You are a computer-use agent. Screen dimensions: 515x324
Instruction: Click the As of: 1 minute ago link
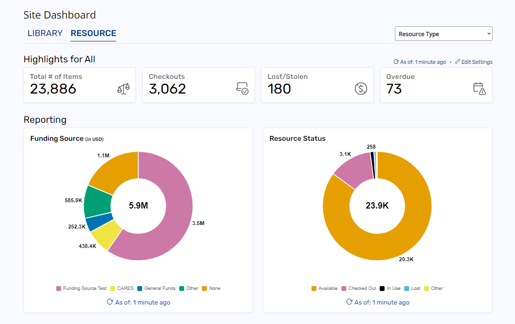point(423,61)
